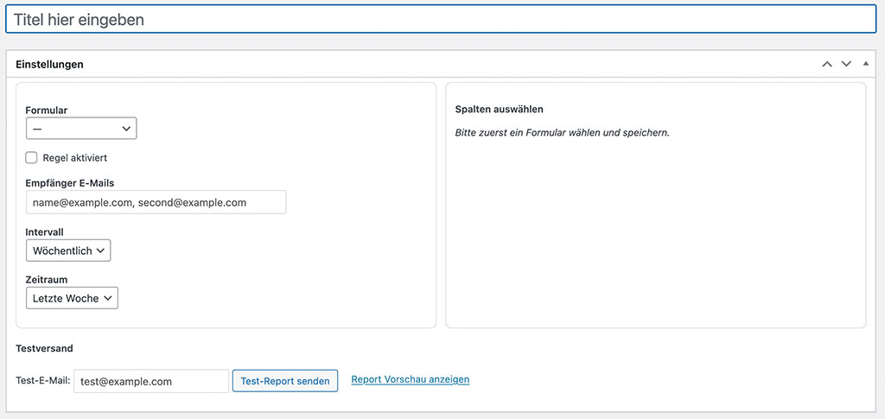Image resolution: width=885 pixels, height=419 pixels.
Task: Click the 'Regel aktiviert' label text
Action: coord(75,158)
